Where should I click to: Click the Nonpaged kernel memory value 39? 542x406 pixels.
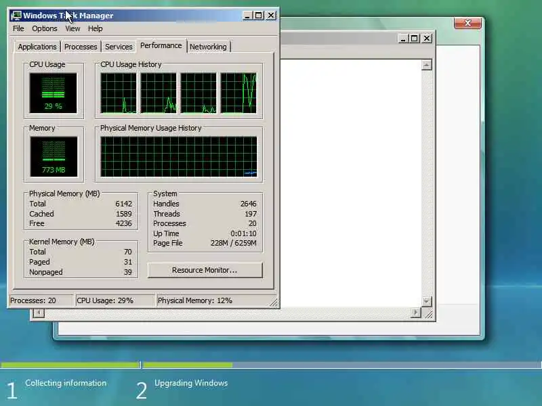point(128,272)
